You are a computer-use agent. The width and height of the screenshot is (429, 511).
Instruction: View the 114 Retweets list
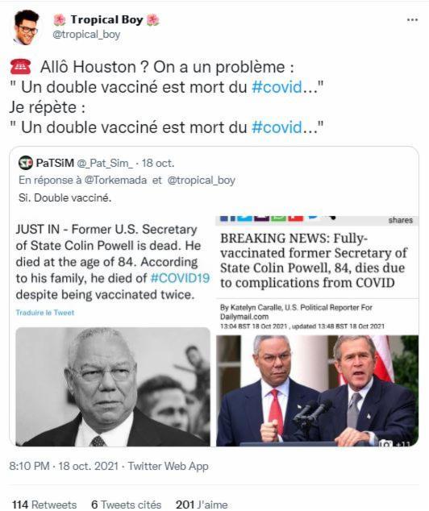pos(44,505)
